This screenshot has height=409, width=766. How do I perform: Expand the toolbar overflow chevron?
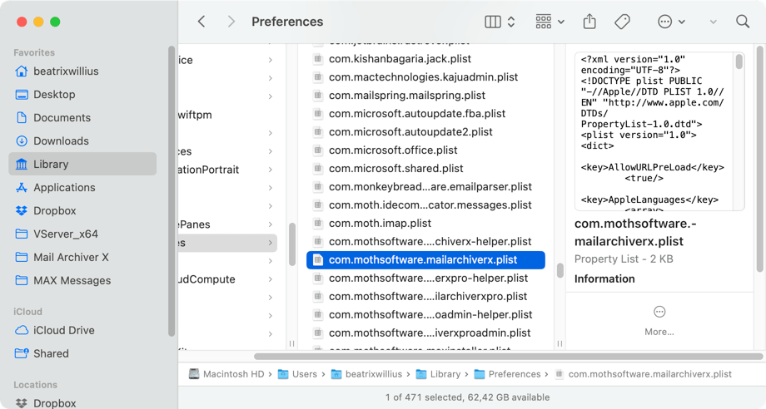[714, 22]
